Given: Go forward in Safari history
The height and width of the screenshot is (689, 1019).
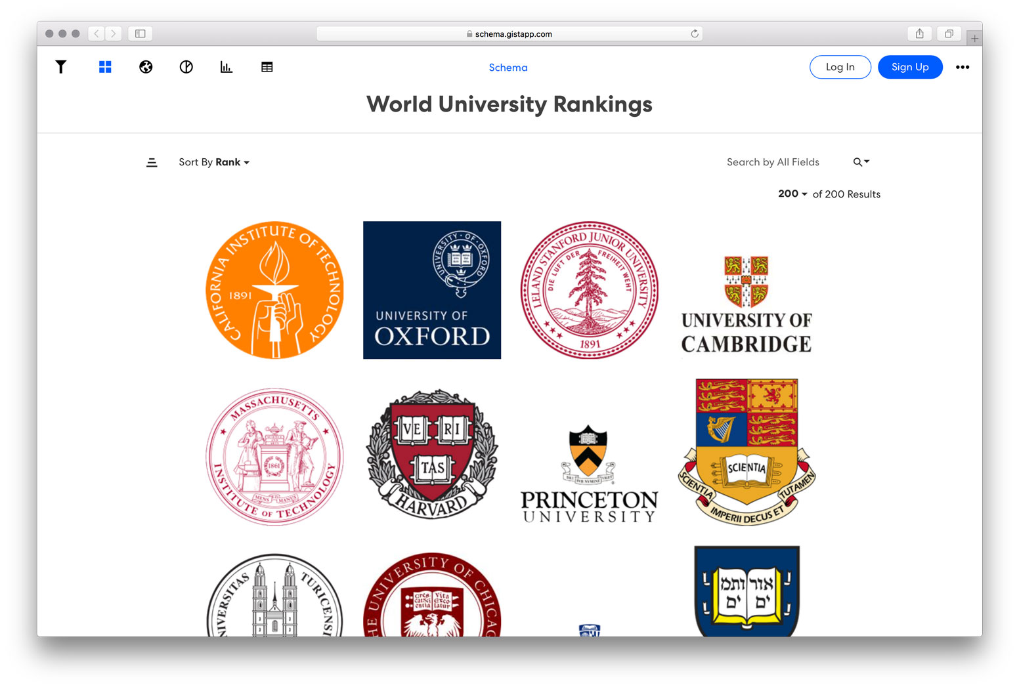Looking at the screenshot, I should click(x=114, y=33).
